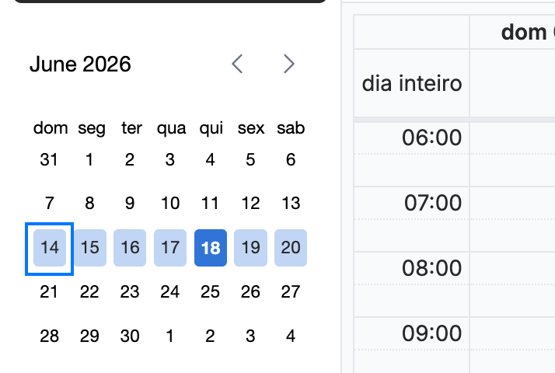Go to previous month with left chevron
The height and width of the screenshot is (373, 555).
click(x=237, y=64)
